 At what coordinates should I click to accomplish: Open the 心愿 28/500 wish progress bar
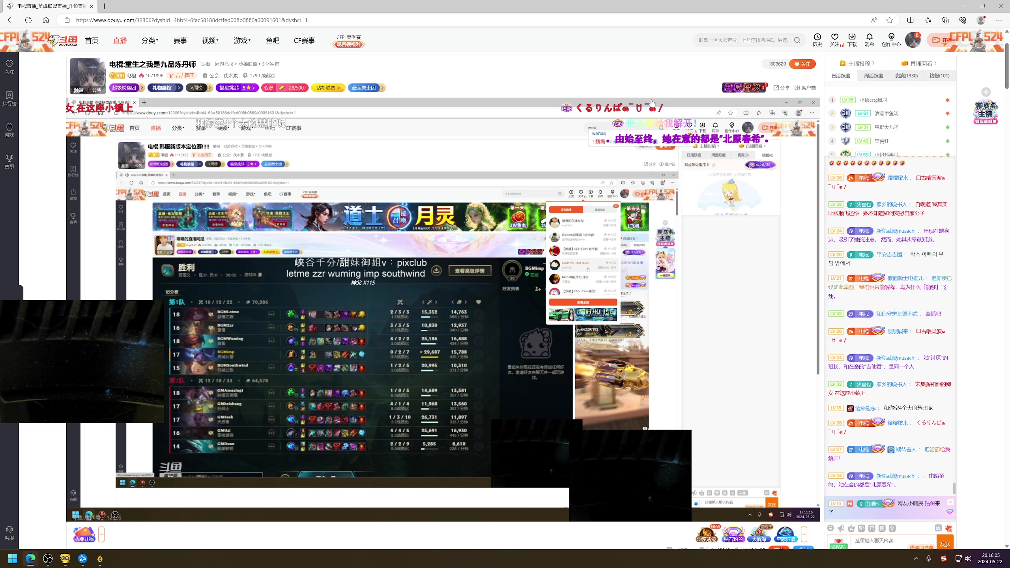click(x=284, y=88)
